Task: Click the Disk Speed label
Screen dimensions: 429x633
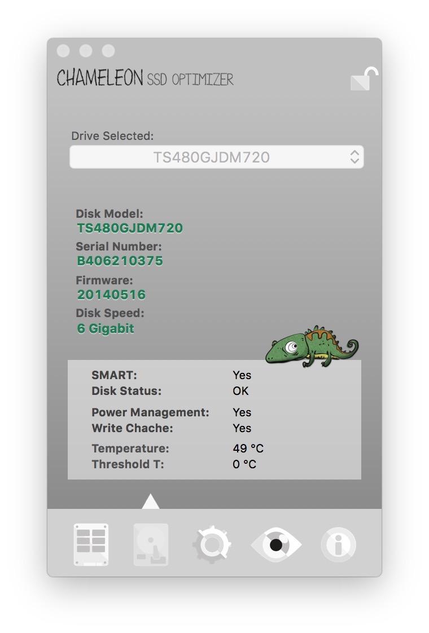Action: 110,313
